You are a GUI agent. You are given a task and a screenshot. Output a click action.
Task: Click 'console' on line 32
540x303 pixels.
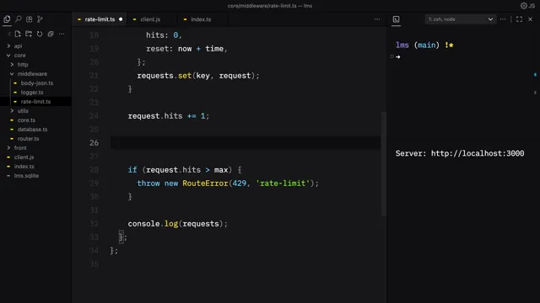[143, 224]
